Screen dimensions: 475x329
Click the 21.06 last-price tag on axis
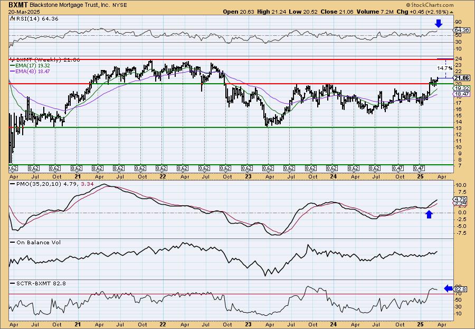(462, 78)
